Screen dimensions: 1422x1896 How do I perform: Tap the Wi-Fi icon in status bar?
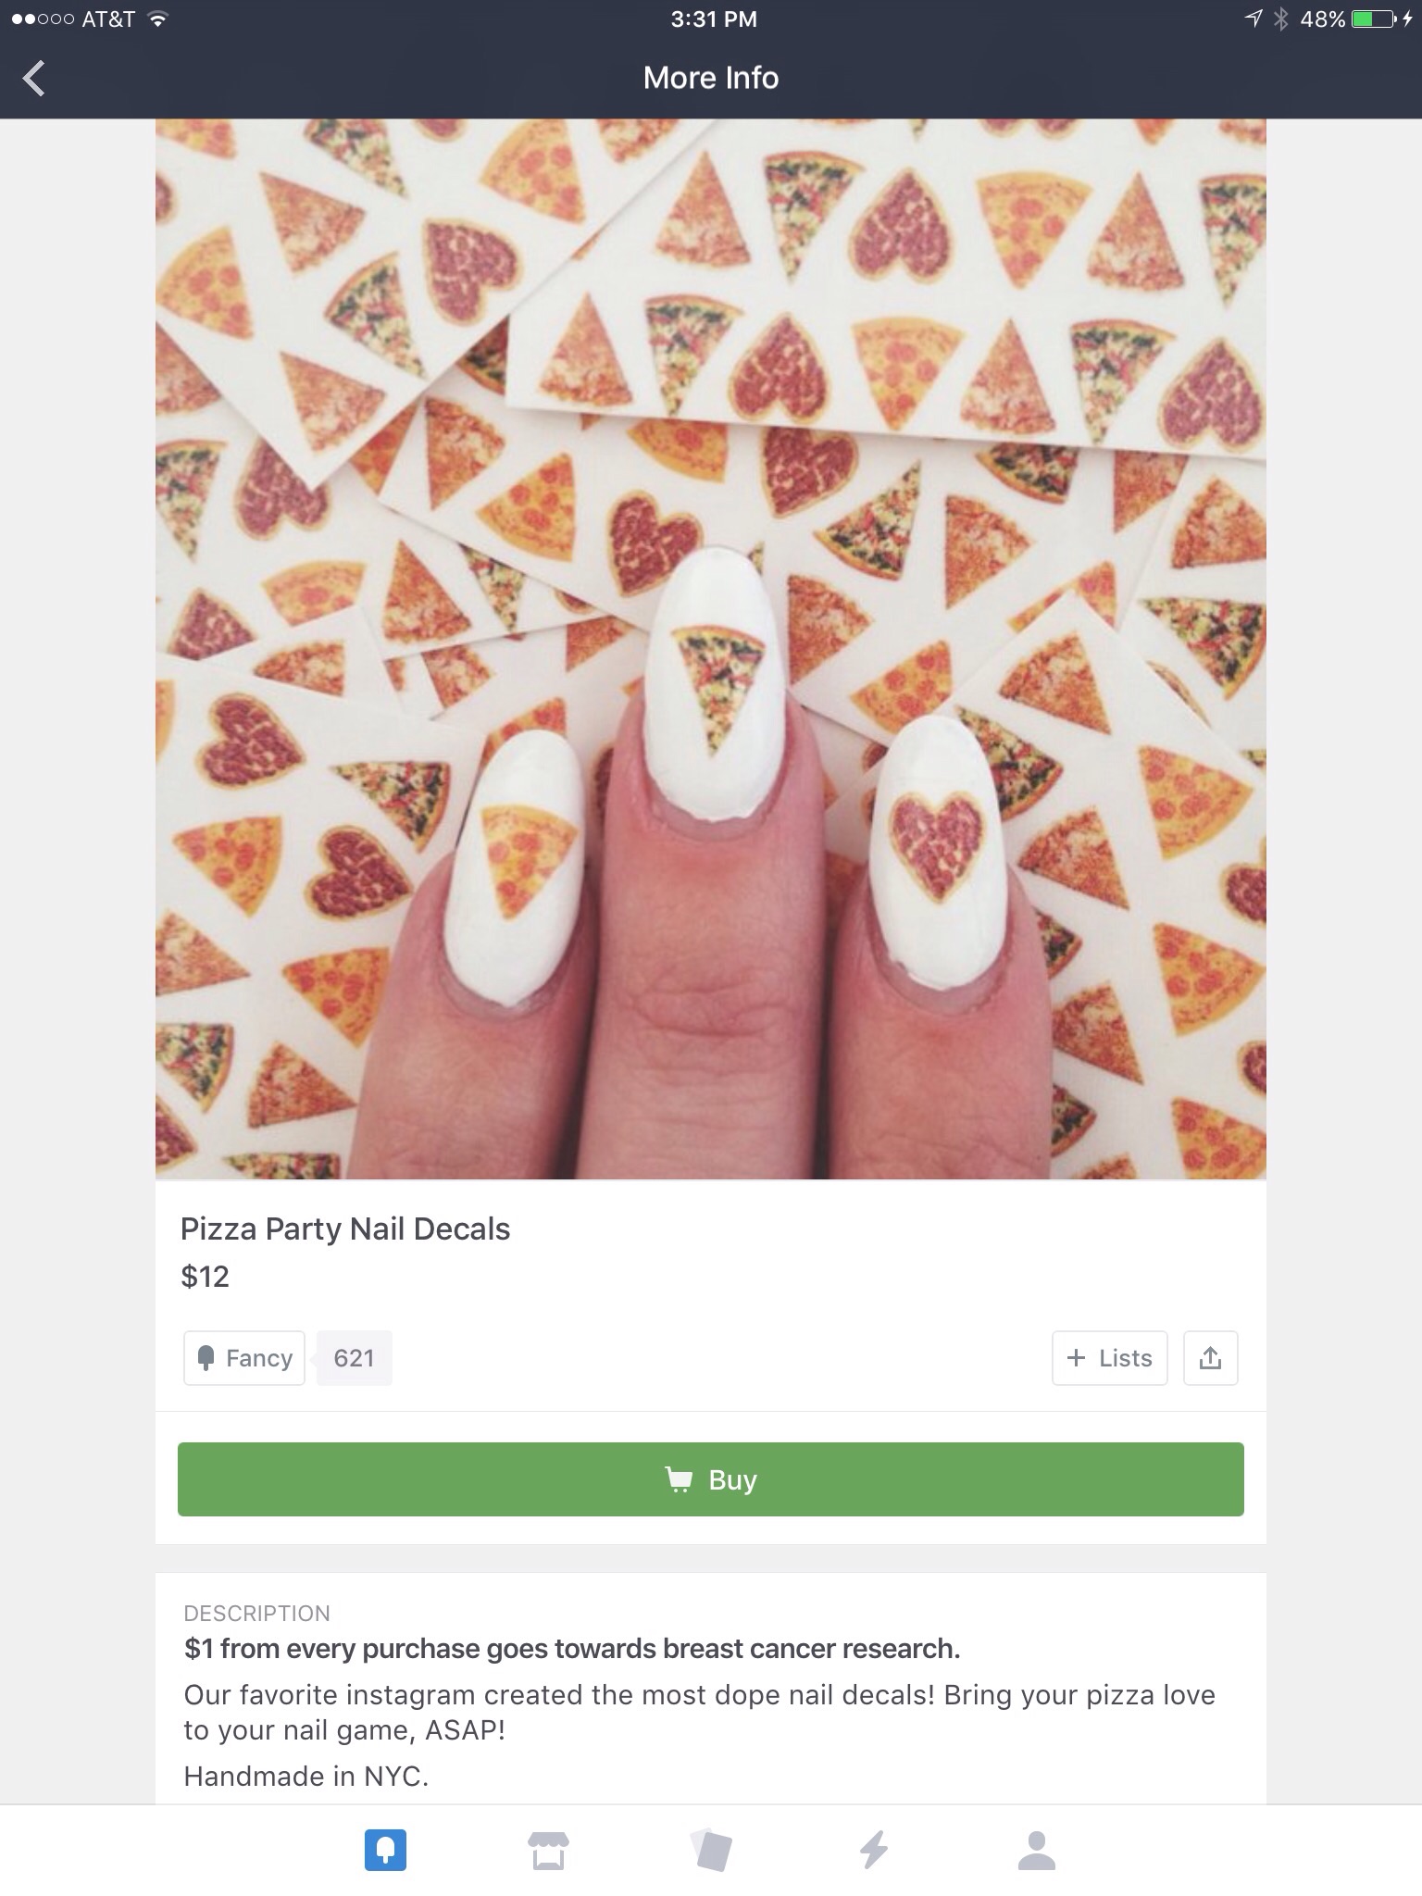157,19
